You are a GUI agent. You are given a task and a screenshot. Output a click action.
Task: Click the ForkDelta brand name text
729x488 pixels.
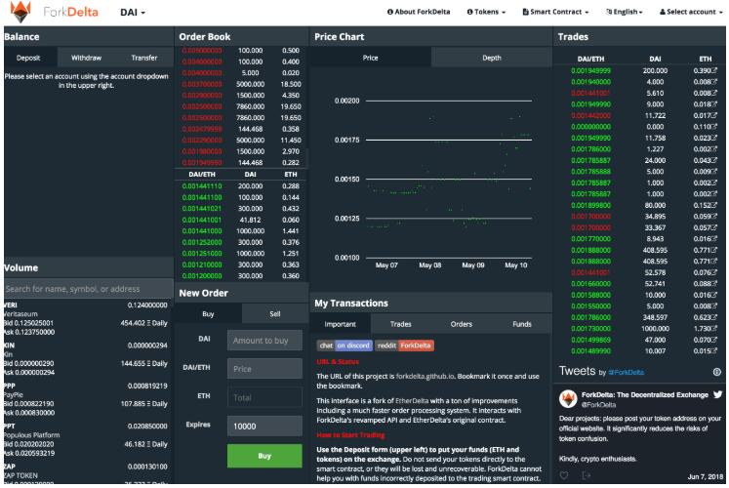pyautogui.click(x=70, y=12)
